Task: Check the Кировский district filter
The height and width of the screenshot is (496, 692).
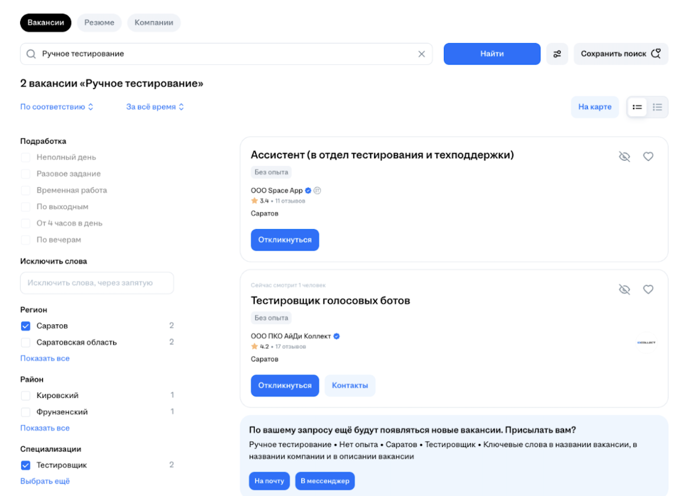Action: [x=26, y=396]
